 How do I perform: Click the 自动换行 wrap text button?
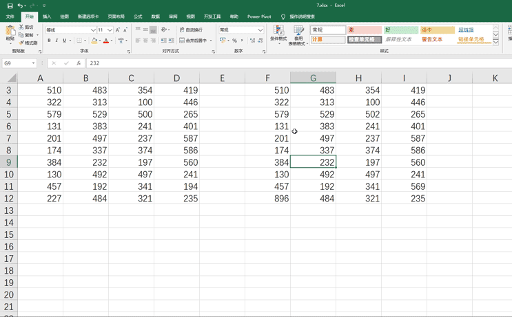tap(191, 30)
